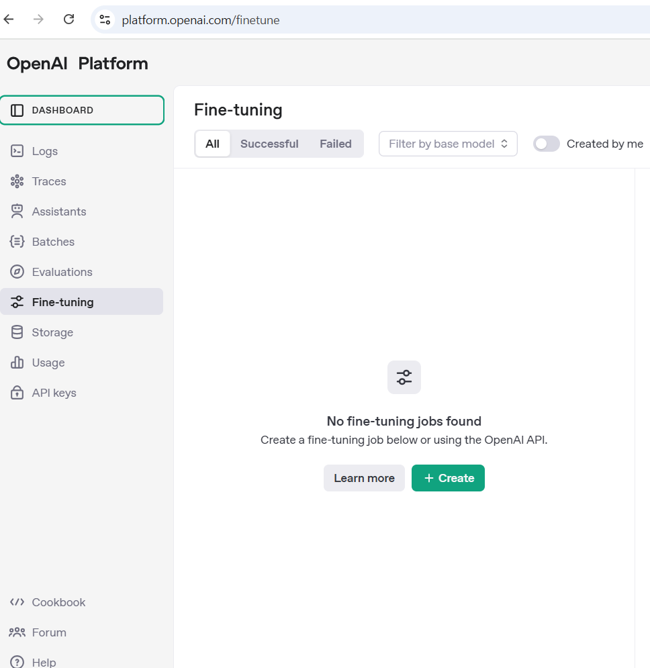
Task: Click the Batches braces icon
Action: point(17,242)
